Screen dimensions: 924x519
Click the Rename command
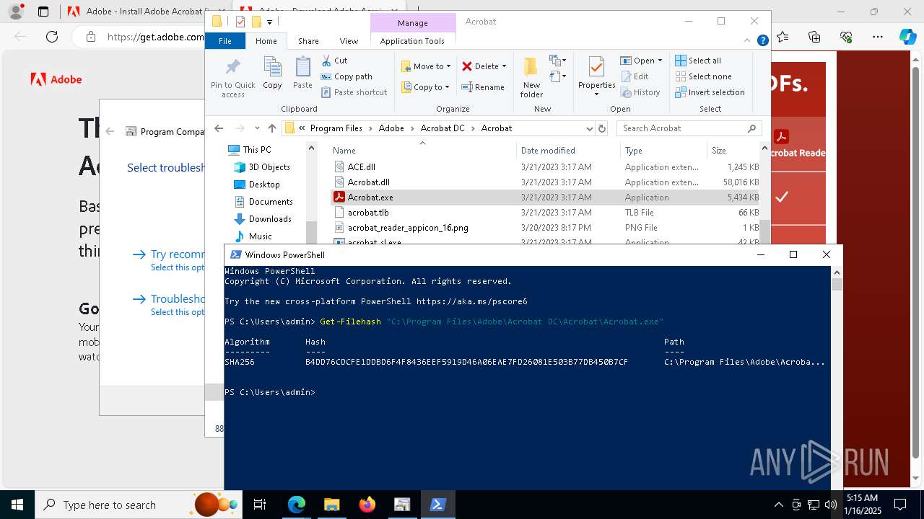click(483, 87)
